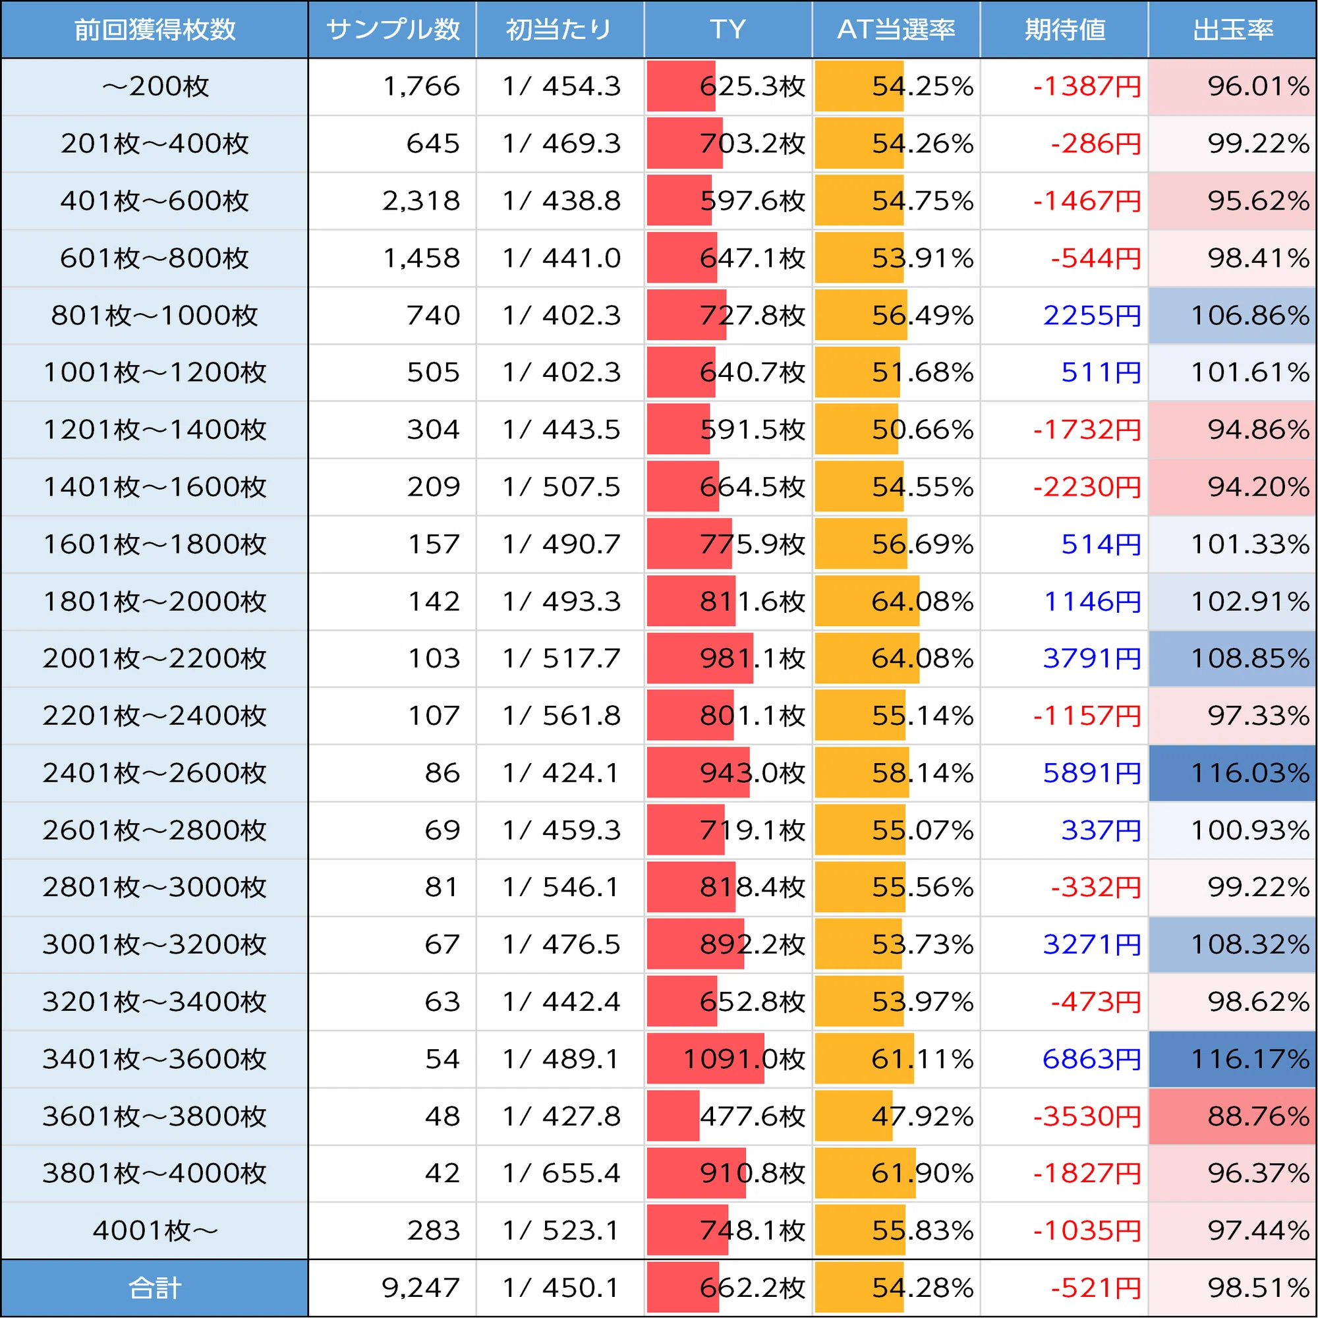The width and height of the screenshot is (1318, 1318).
Task: Select the 401枚～600枚 row label
Action: tap(155, 201)
